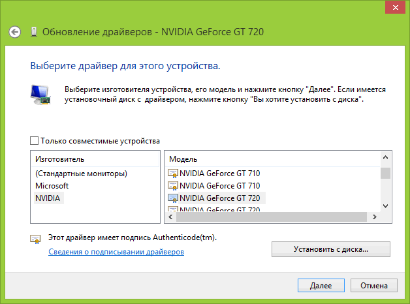Select Microsoft in the manufacturer list
The height and width of the screenshot is (304, 410).
(x=52, y=186)
